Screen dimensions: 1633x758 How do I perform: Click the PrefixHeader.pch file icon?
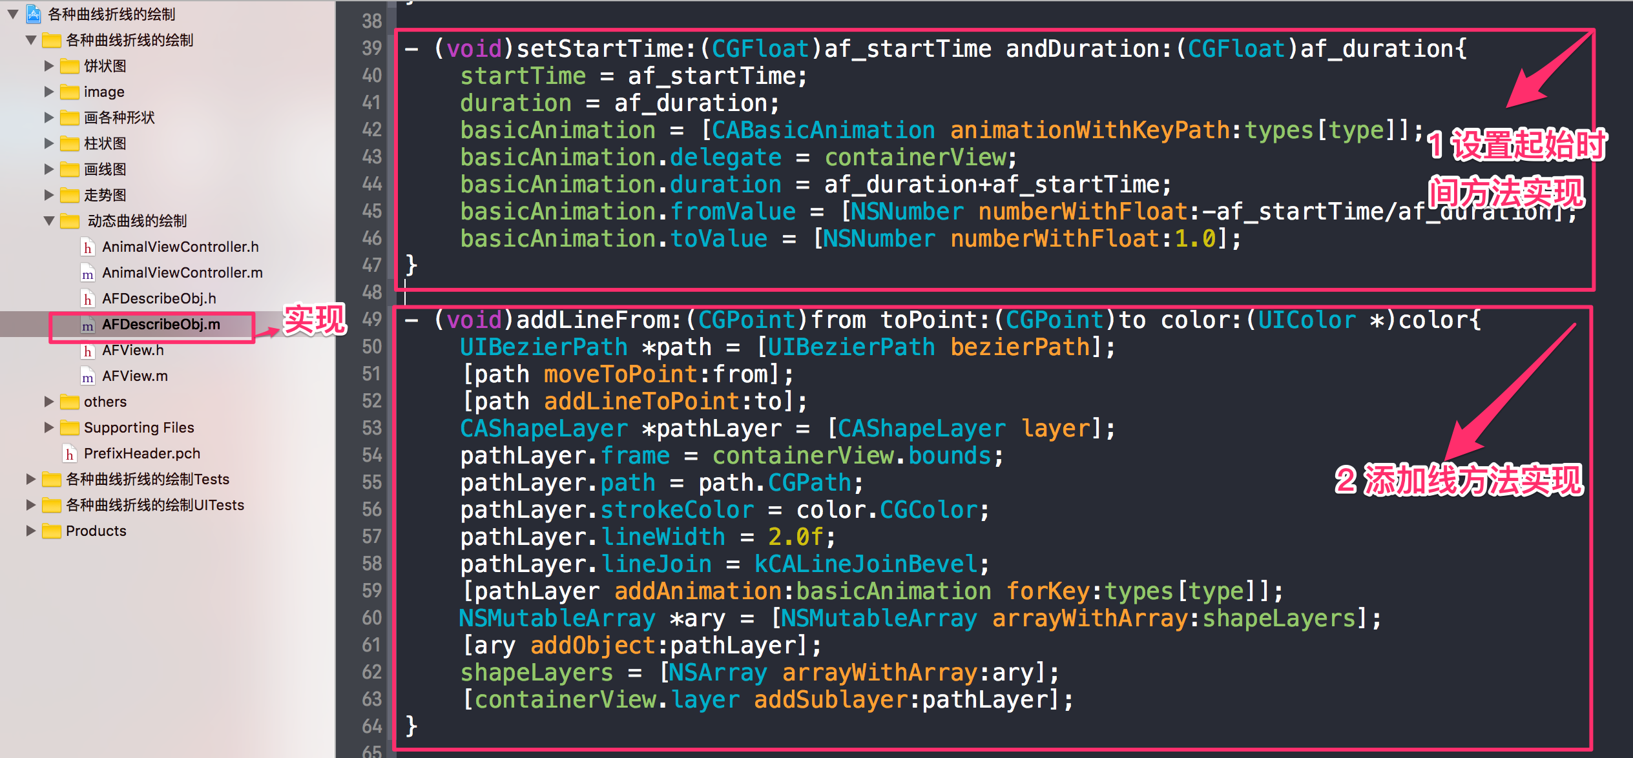(70, 454)
